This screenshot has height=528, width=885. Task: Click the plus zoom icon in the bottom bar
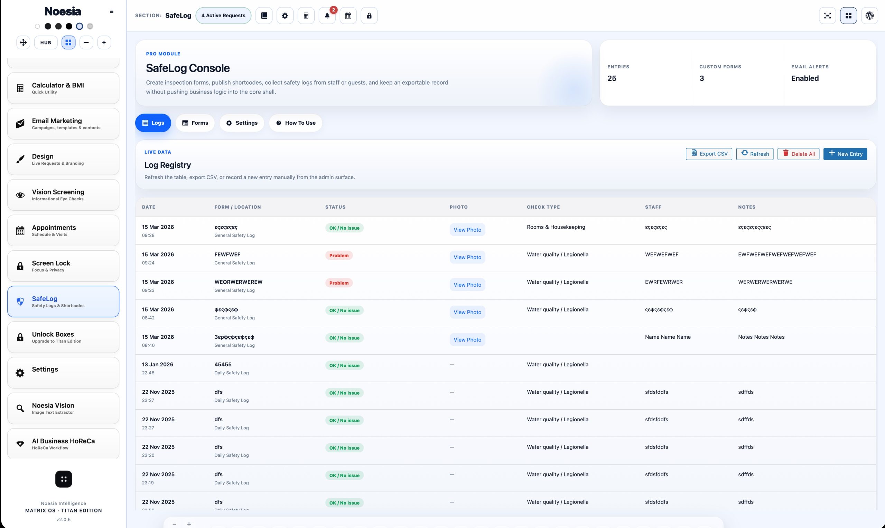pos(189,524)
